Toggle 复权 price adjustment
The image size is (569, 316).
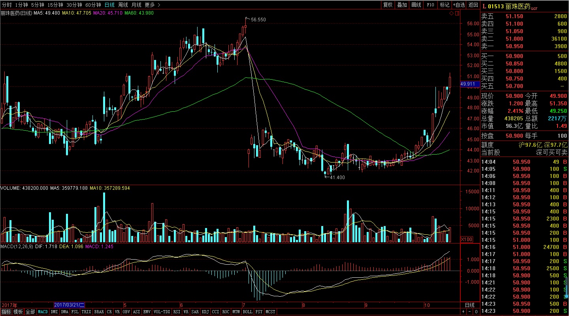(388, 5)
